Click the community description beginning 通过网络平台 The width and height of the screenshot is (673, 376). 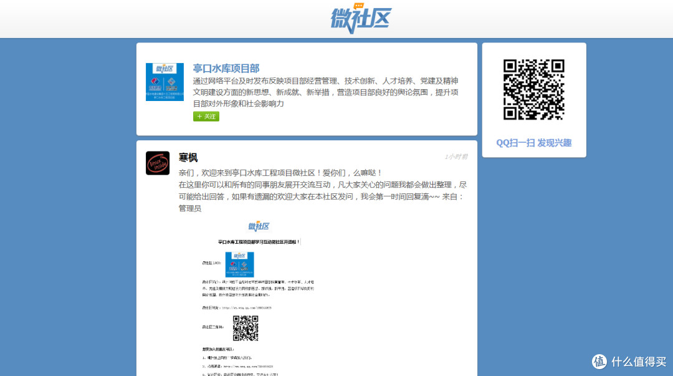[x=325, y=92]
